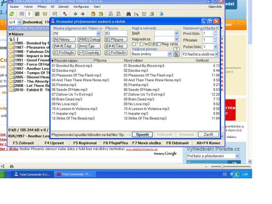
Task: Click the Spustit button
Action: (x=142, y=135)
